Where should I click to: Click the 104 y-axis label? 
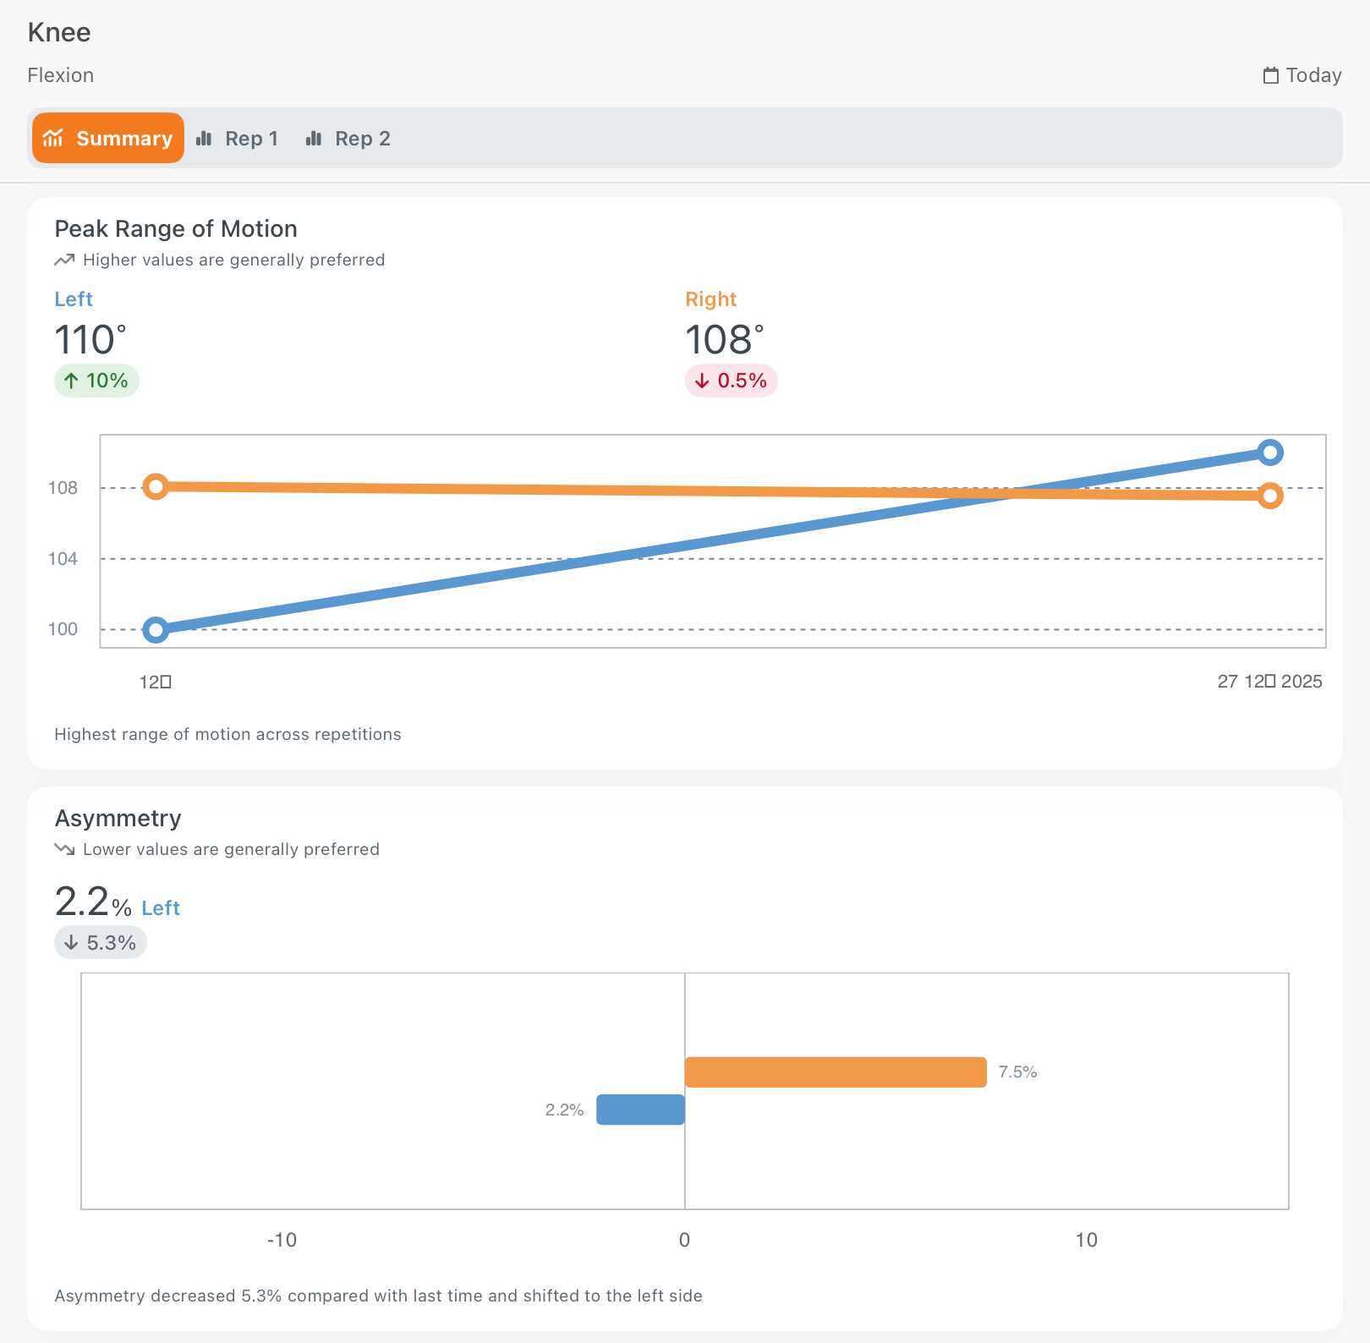point(63,559)
